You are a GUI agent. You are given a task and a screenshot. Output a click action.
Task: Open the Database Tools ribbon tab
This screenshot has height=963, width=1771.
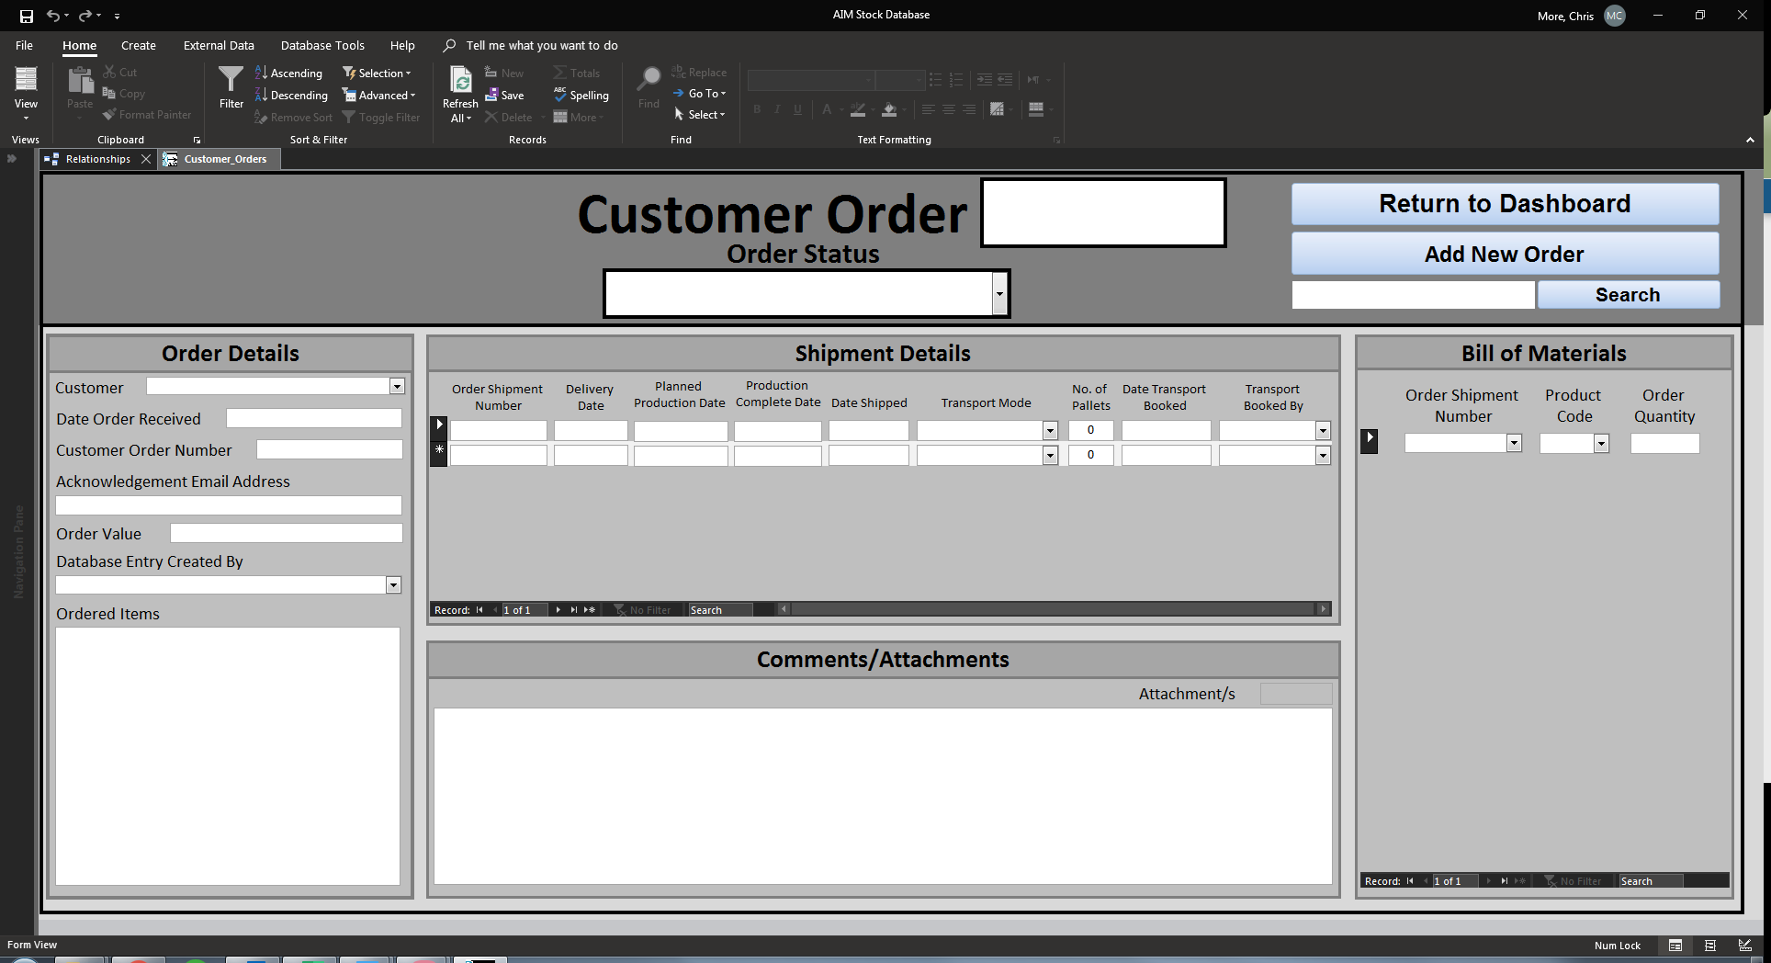(x=322, y=45)
